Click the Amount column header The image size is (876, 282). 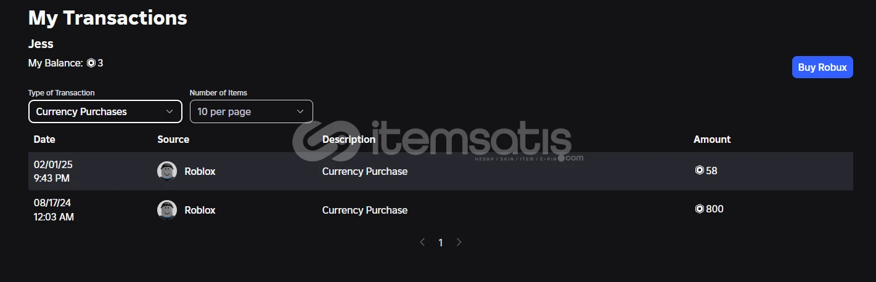(712, 139)
